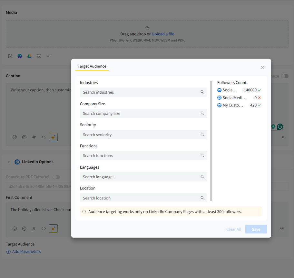Open the Search company size field
This screenshot has height=278, width=294.
(143, 114)
